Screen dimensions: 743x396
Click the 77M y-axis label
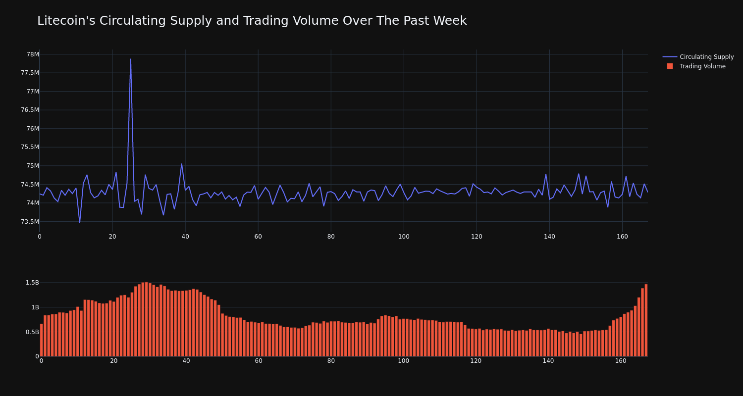tap(33, 92)
